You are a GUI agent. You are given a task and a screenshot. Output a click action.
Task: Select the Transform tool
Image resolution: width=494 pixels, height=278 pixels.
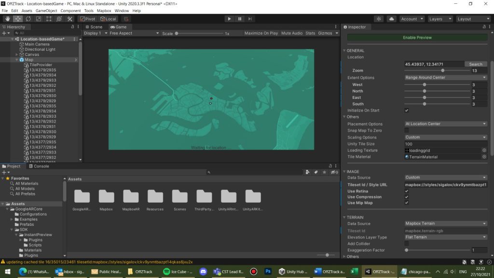point(59,19)
